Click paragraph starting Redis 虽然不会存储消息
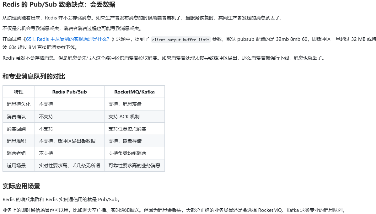 [164, 58]
